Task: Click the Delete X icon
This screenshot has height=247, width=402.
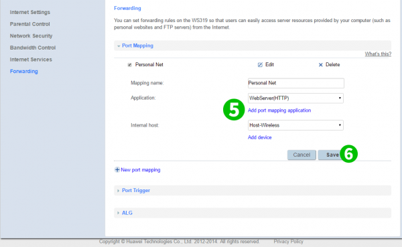Action: coord(320,65)
